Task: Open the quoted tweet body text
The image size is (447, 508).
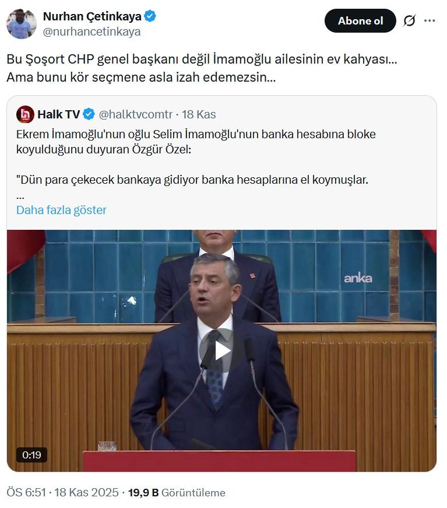Action: [x=196, y=157]
